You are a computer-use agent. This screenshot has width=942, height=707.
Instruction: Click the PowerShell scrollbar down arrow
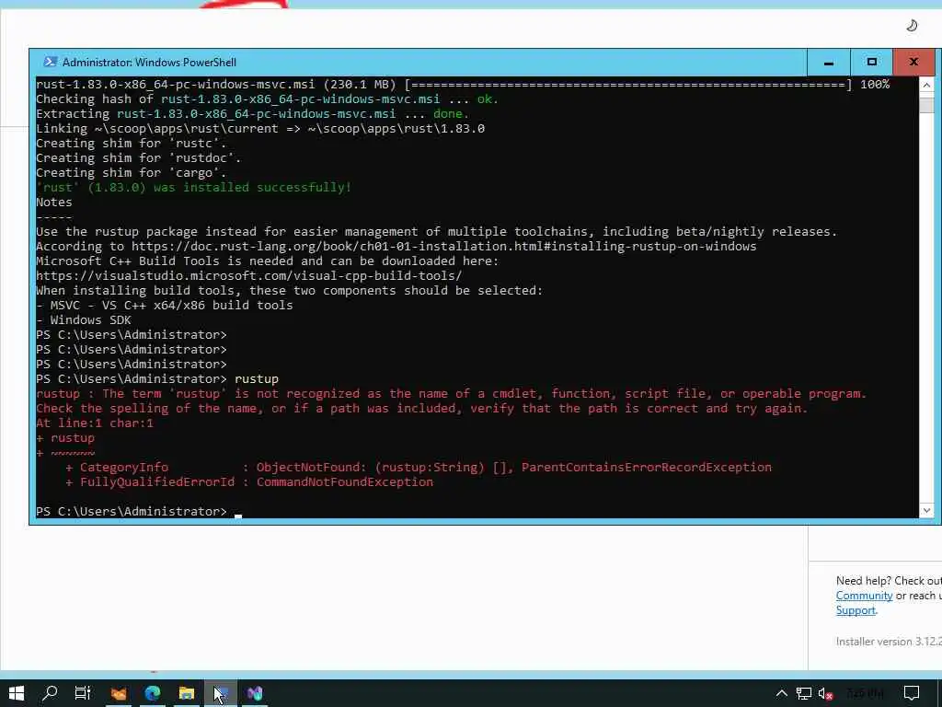pyautogui.click(x=926, y=510)
